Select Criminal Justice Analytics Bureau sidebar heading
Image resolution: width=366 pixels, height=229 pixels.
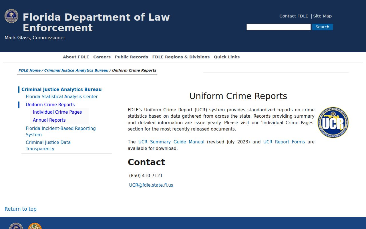pos(61,89)
